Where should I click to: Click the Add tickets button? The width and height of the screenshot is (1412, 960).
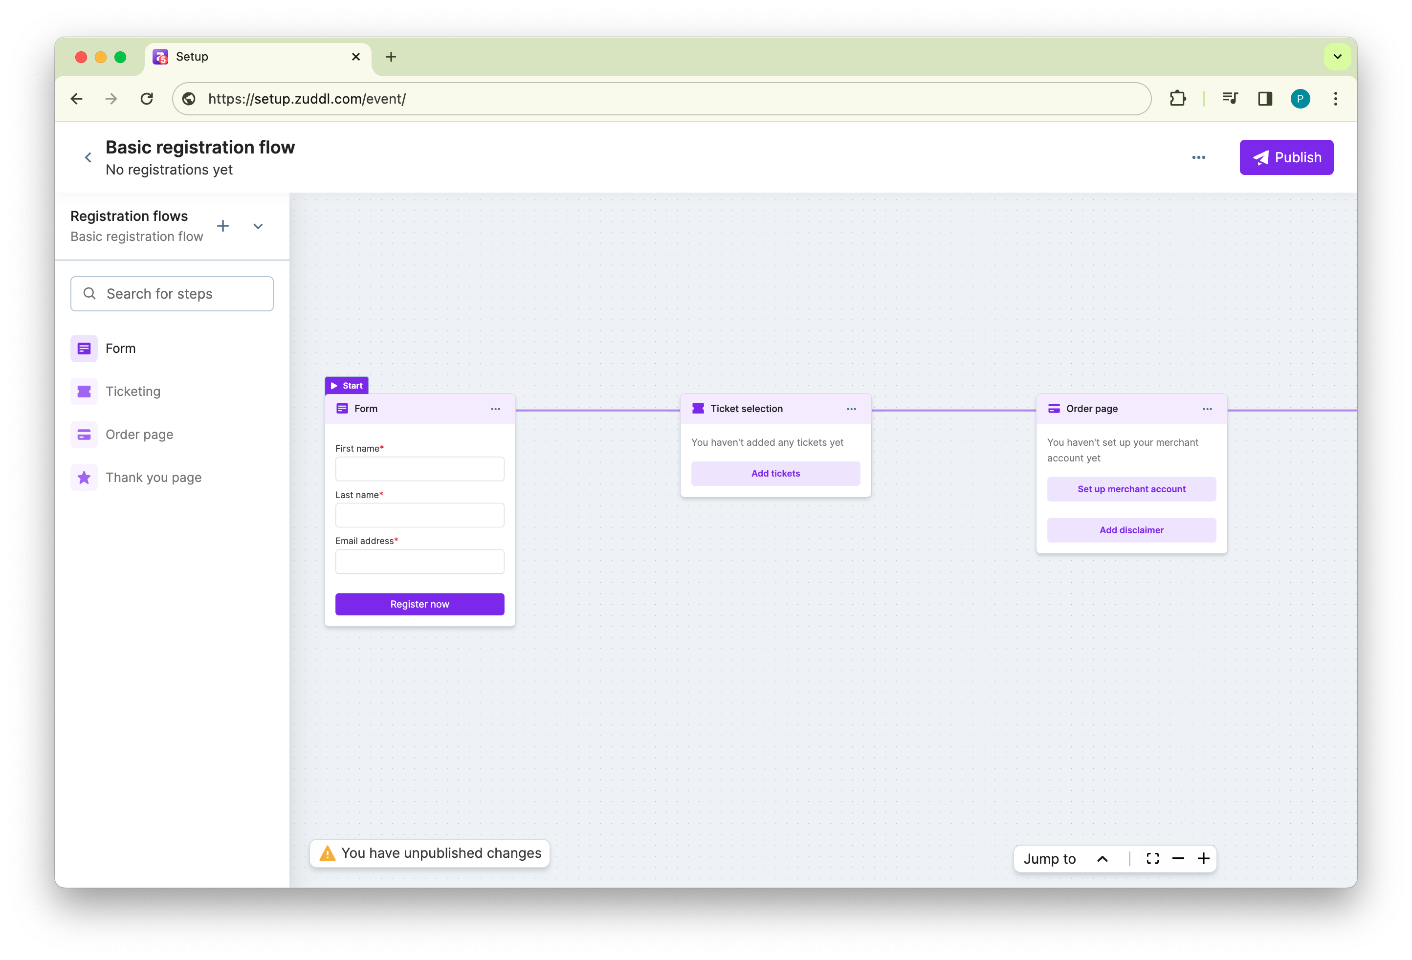775,473
